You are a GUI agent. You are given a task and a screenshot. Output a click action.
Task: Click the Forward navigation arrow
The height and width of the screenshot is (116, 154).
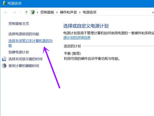point(14,12)
